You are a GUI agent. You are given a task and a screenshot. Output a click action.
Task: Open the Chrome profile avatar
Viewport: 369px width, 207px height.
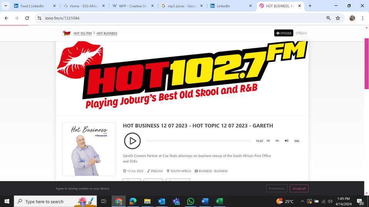[352, 18]
